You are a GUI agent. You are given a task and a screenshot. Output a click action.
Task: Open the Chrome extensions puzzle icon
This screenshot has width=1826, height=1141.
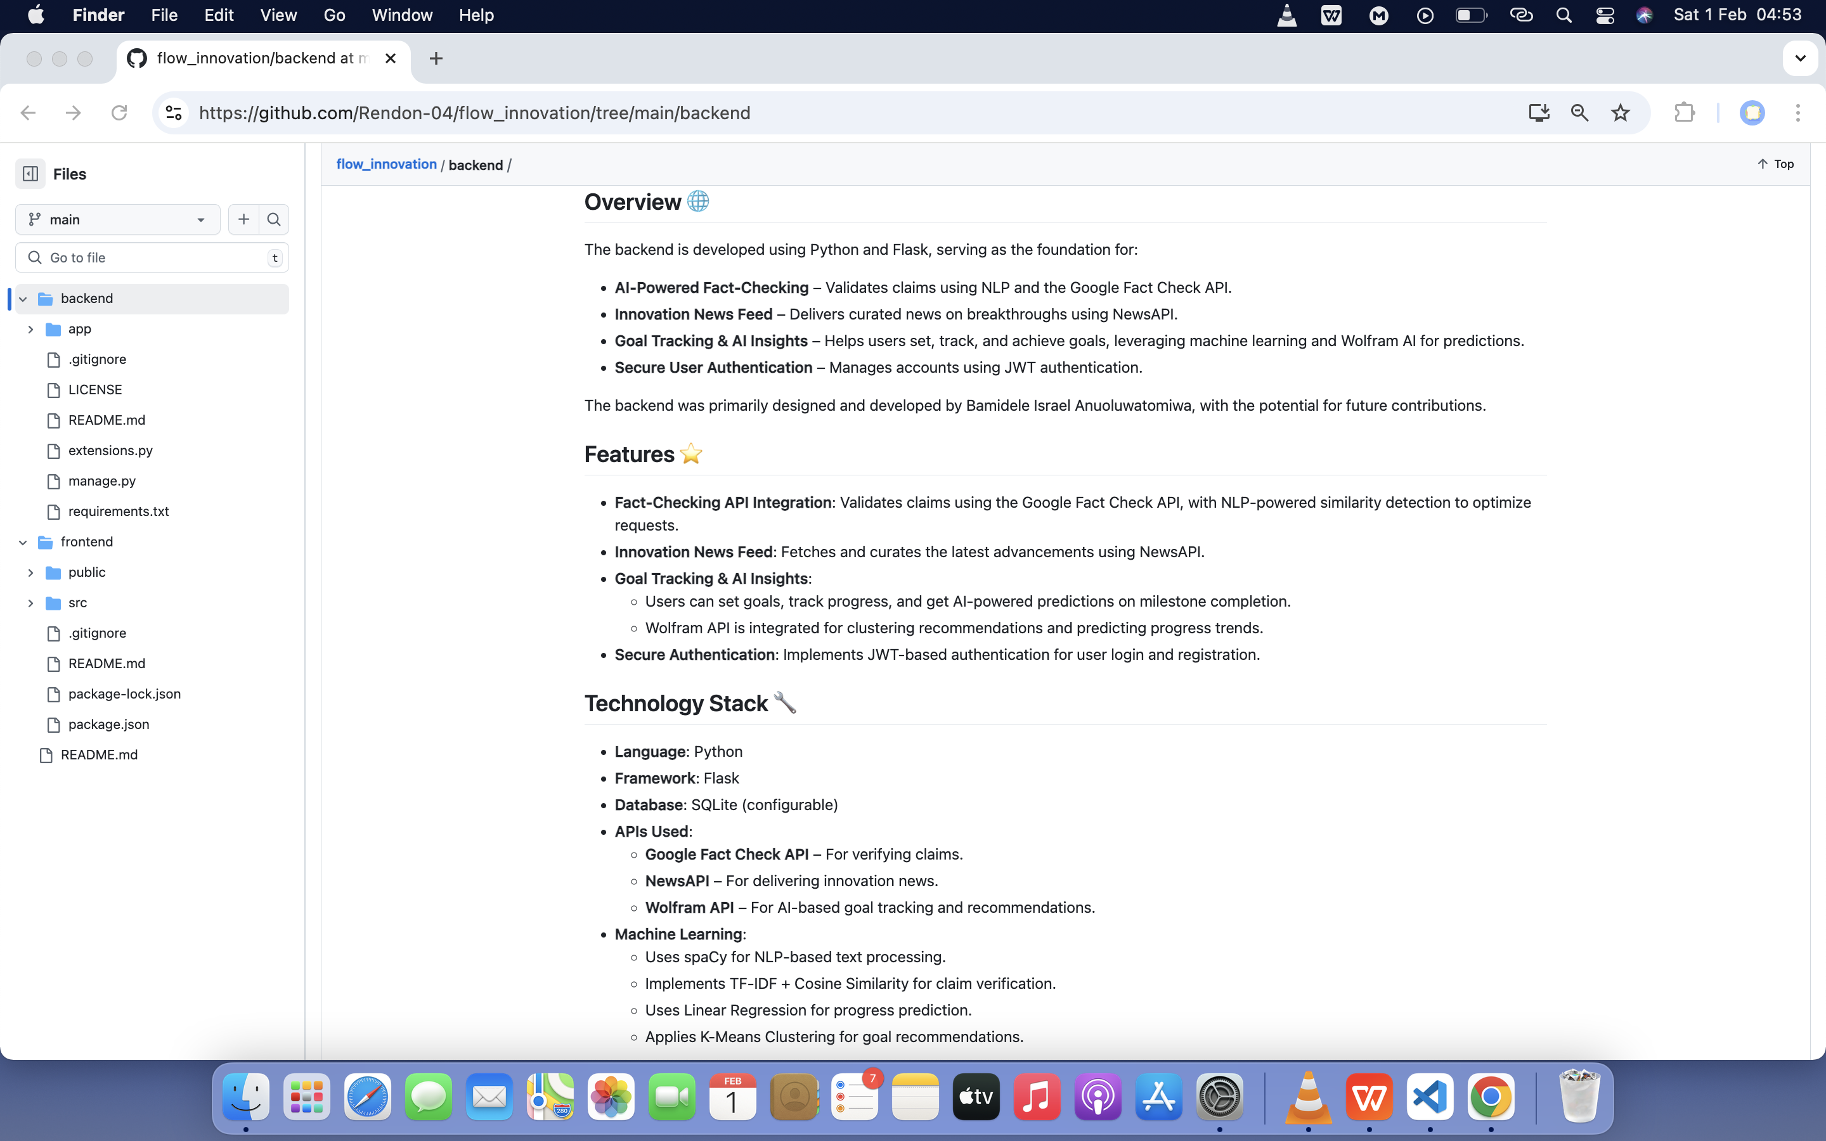pyautogui.click(x=1684, y=113)
